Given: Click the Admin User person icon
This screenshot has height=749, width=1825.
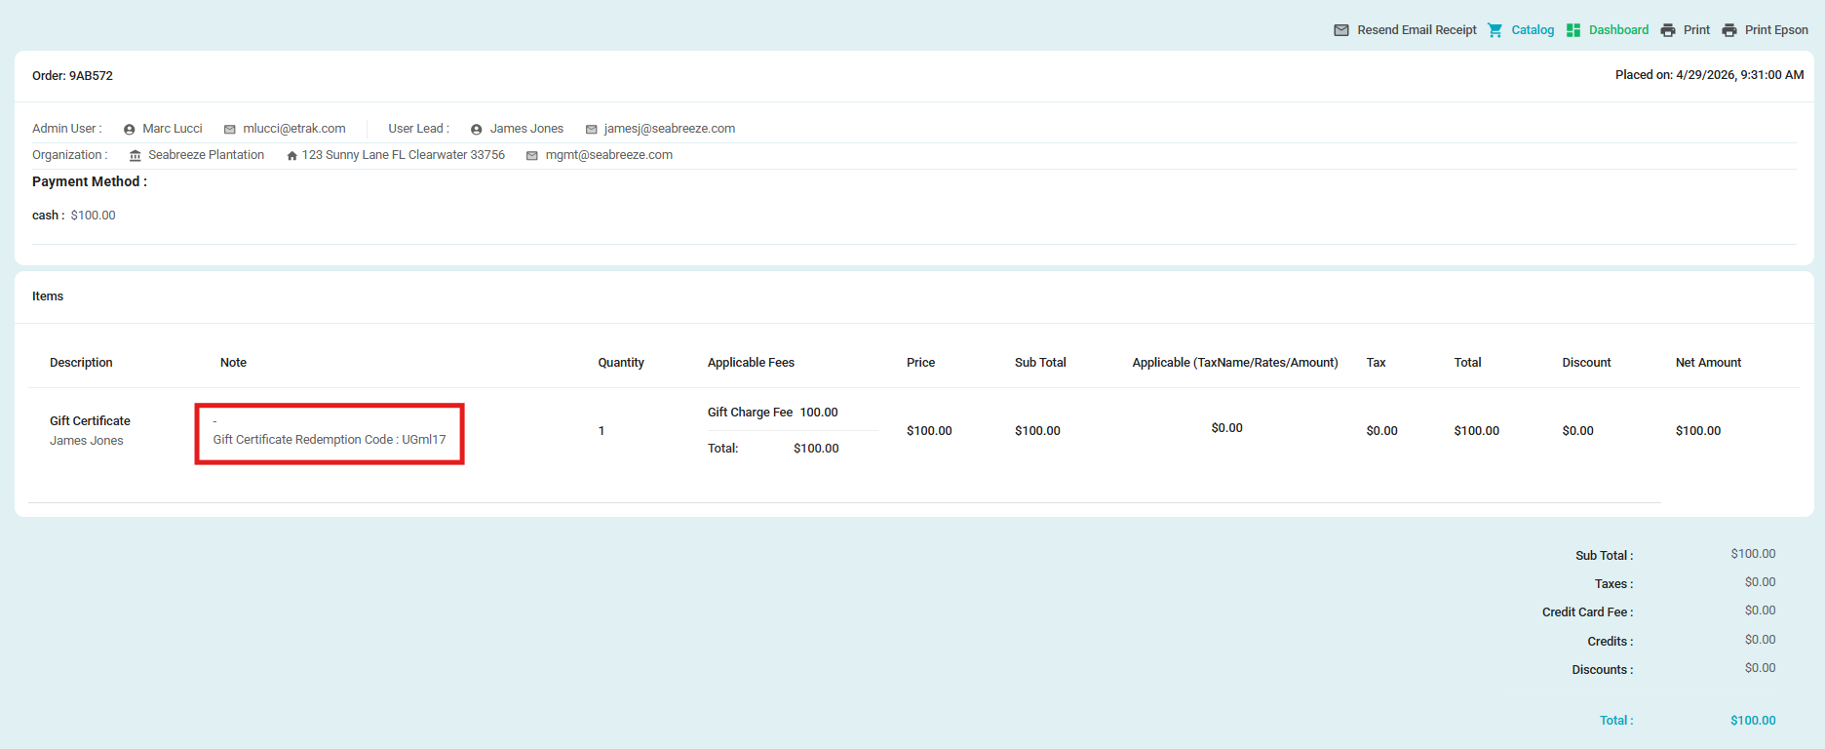Looking at the screenshot, I should click(129, 129).
